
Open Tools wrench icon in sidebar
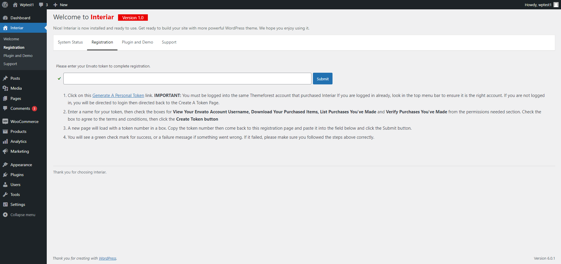5,194
